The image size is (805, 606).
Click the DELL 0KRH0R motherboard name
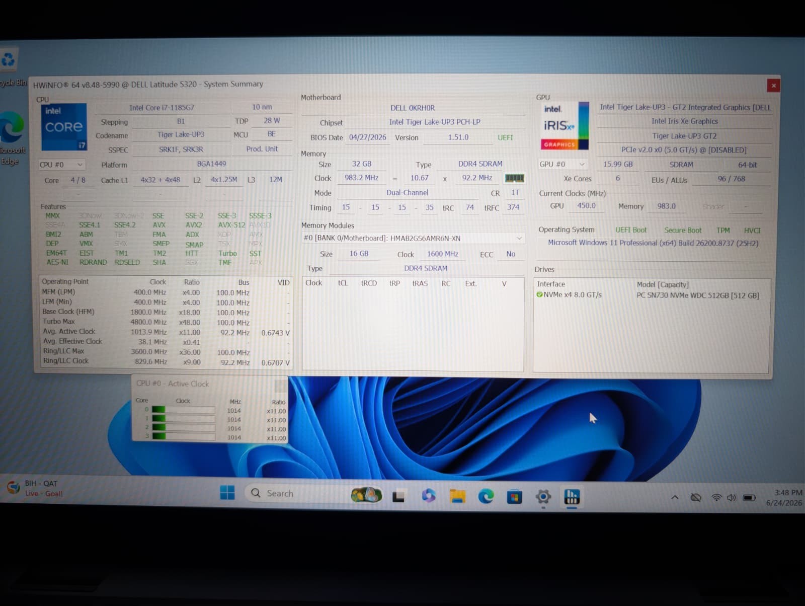tap(413, 108)
